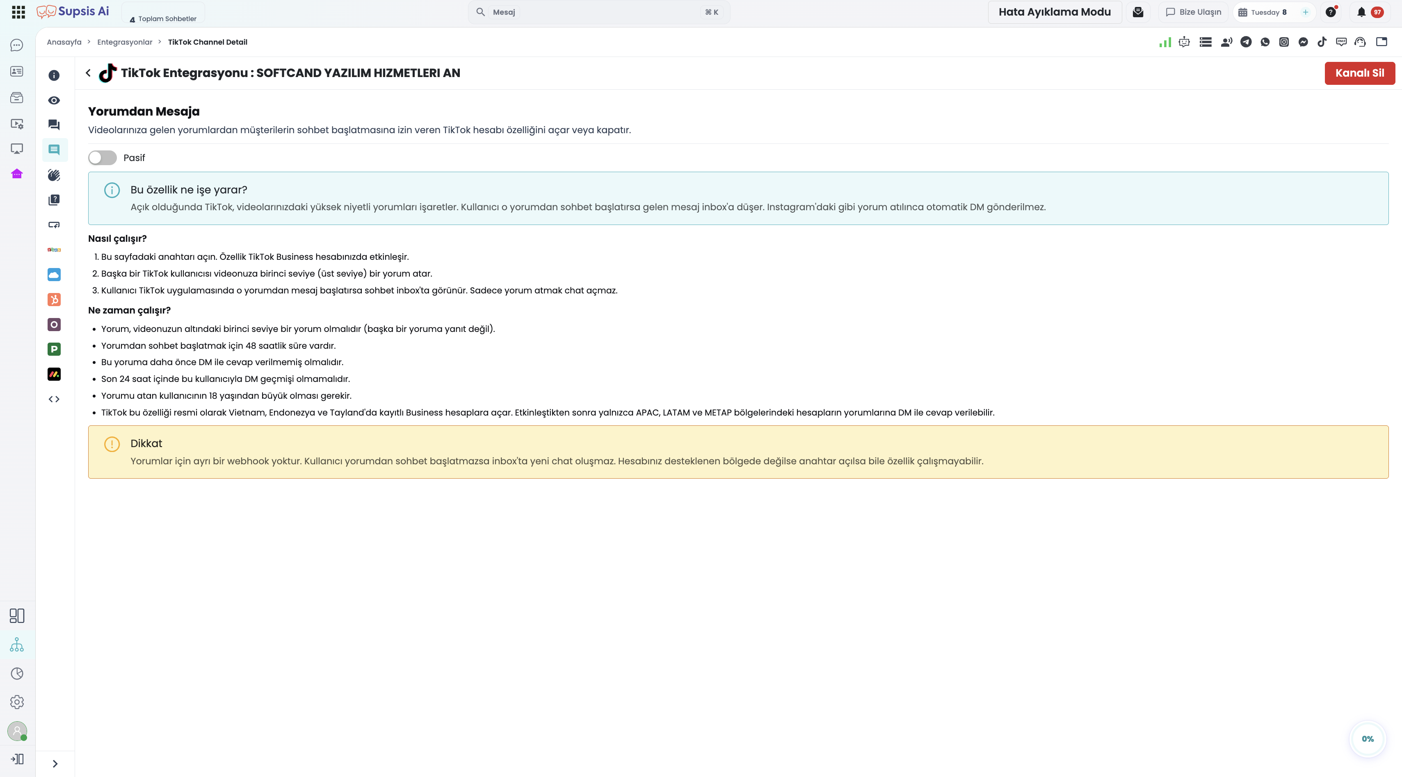The height and width of the screenshot is (777, 1402).
Task: Open the settings gear icon
Action: 17,702
